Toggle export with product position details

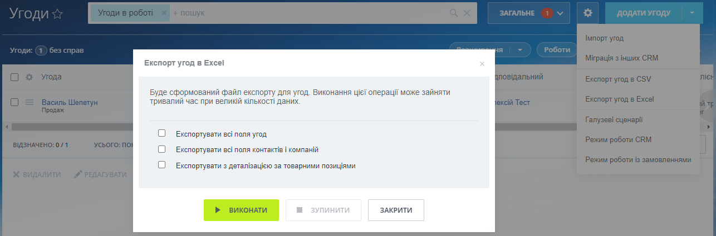coord(162,165)
